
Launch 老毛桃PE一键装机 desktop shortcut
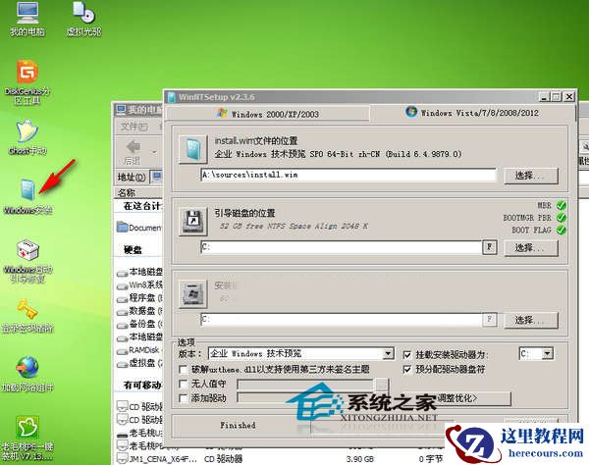click(27, 438)
